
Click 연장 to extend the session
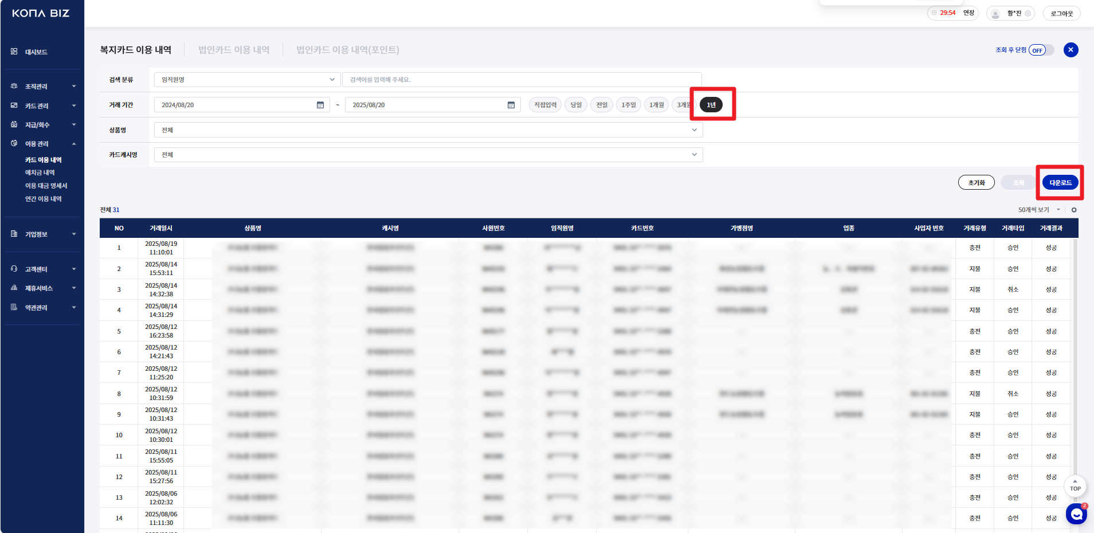(968, 13)
